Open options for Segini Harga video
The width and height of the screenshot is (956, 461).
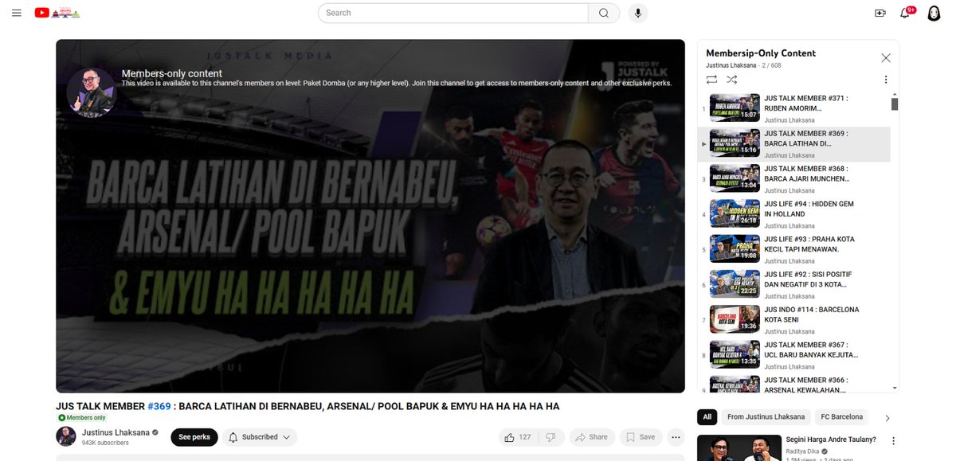point(893,440)
